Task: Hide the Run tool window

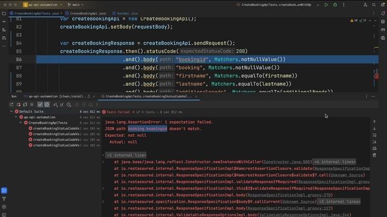Action: tap(373, 96)
